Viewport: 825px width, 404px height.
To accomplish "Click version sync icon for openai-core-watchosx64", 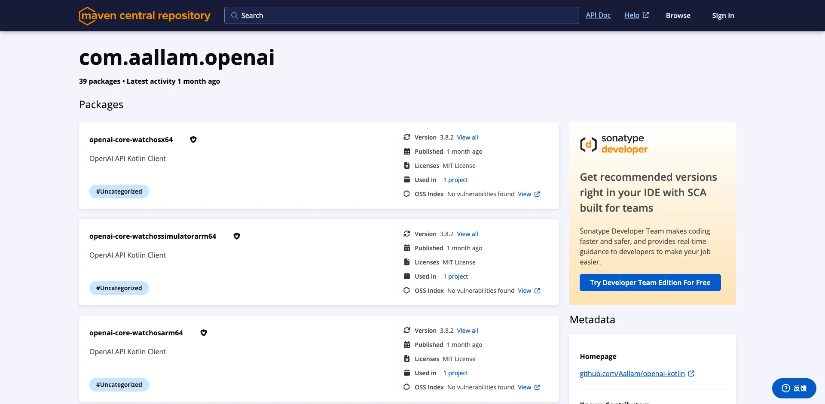I will coord(406,137).
